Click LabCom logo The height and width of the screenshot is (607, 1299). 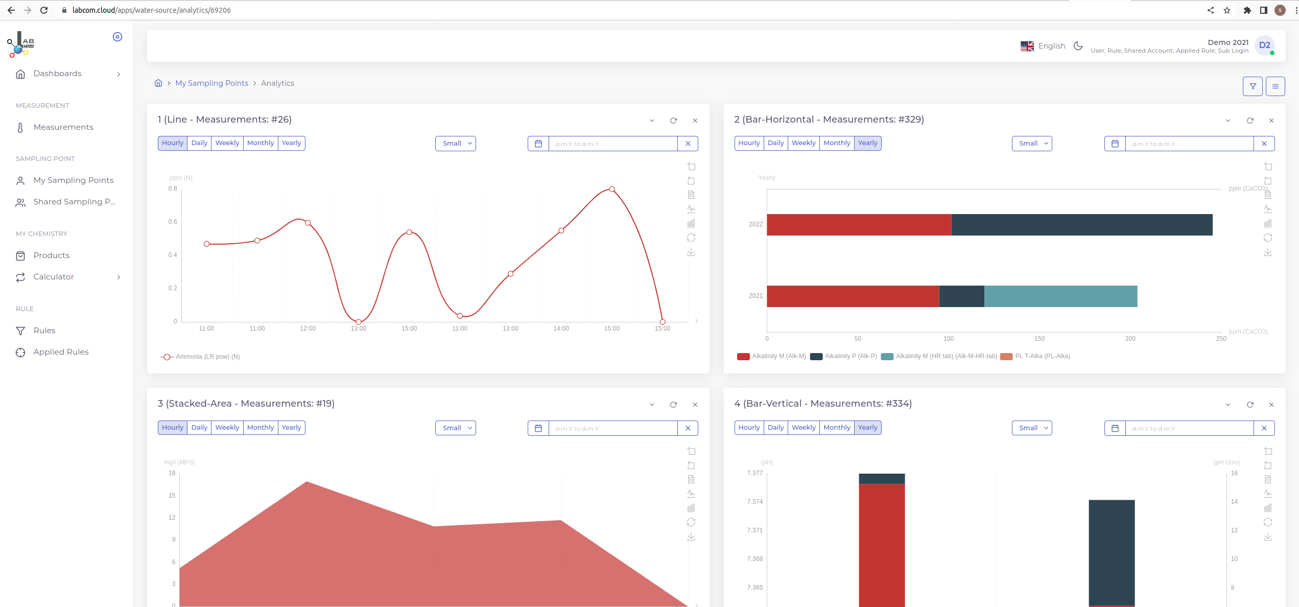20,44
